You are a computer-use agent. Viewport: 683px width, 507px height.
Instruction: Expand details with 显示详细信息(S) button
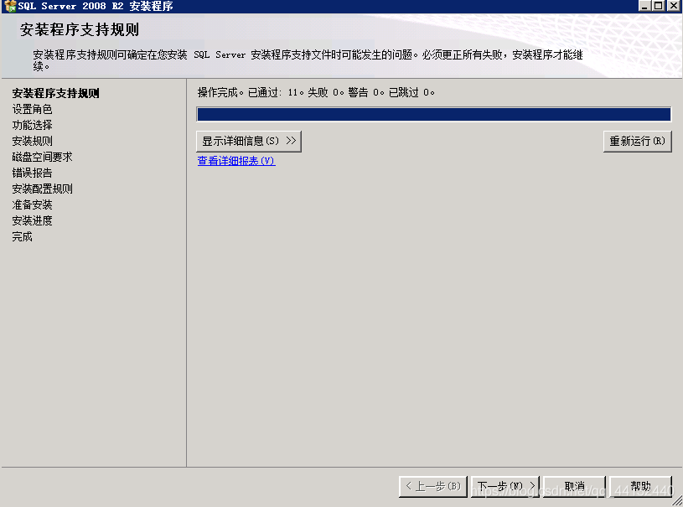[249, 141]
